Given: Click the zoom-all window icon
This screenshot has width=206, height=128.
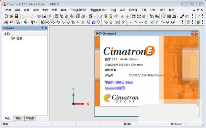Looking at the screenshot, I should [x=57, y=16].
